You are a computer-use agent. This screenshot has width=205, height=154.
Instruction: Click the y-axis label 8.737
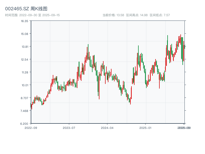pos(24,98)
